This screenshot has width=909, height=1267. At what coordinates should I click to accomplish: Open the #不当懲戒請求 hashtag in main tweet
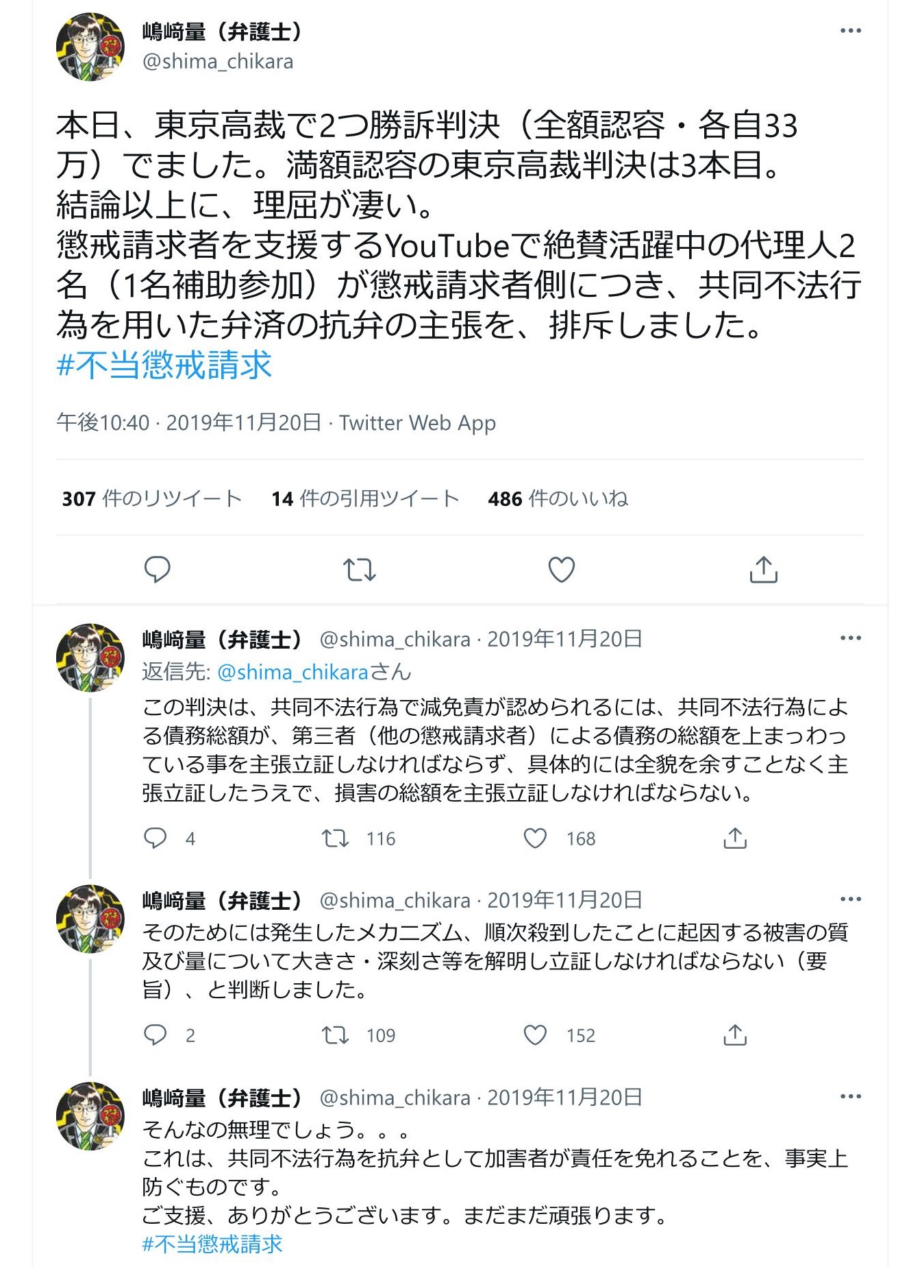point(164,365)
